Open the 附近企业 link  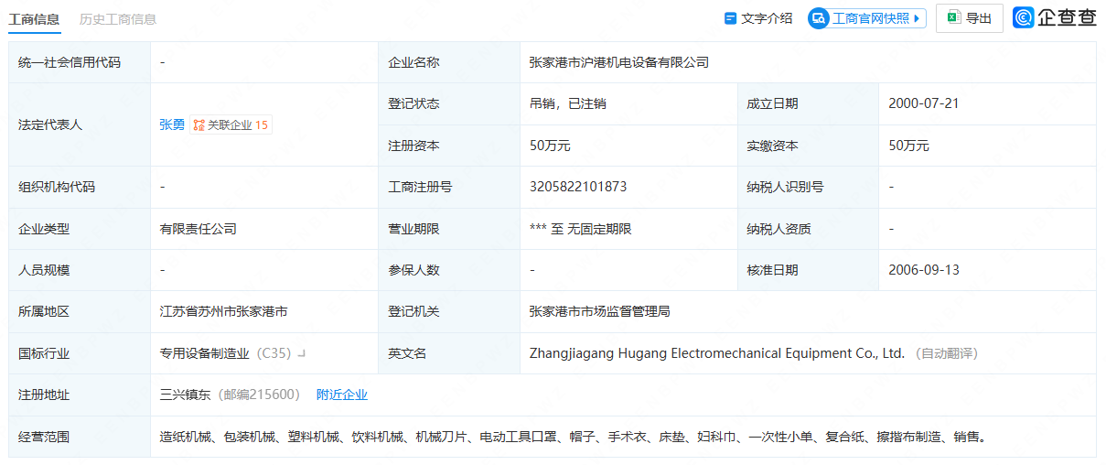coord(341,395)
